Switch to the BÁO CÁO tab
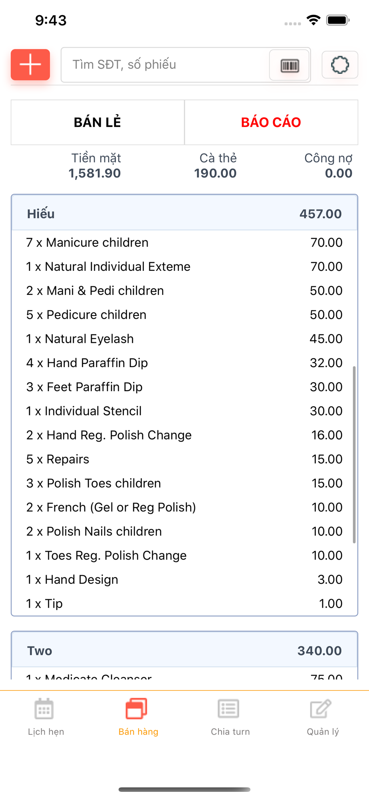 pos(271,122)
